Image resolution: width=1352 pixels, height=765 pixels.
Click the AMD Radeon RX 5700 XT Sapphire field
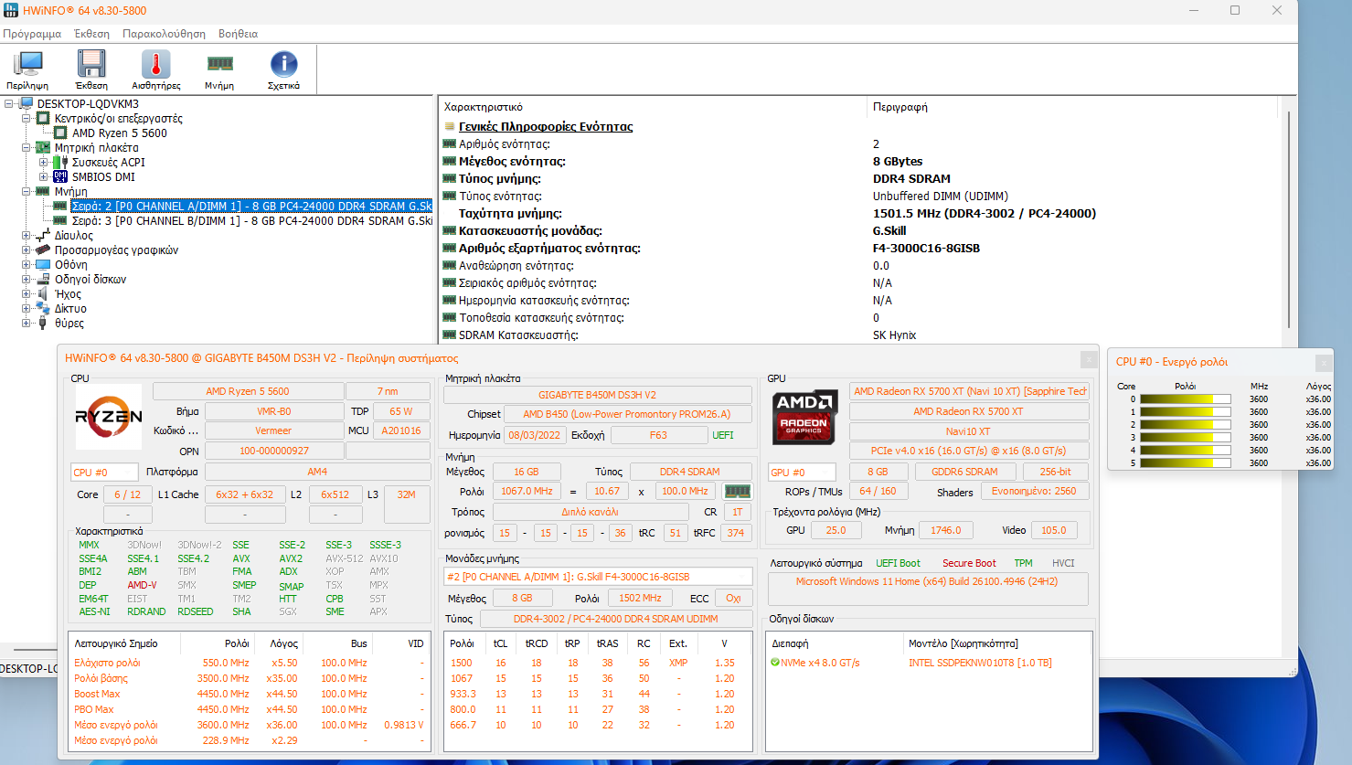(x=969, y=391)
